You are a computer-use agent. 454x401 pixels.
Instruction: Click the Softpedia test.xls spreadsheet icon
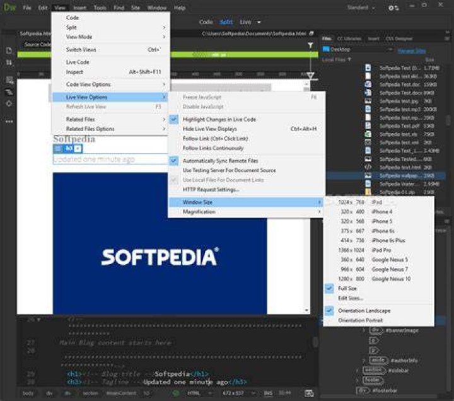coord(368,134)
